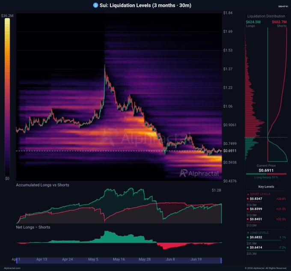Click the 'Long-heavy 51%' label
This screenshot has width=291, height=271.
266,177
